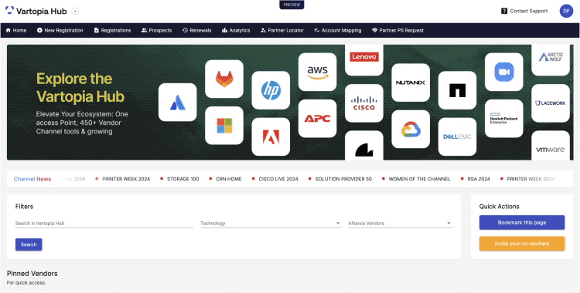Click the Contact Support question icon
Screen dimensions: 580x293
pos(503,11)
